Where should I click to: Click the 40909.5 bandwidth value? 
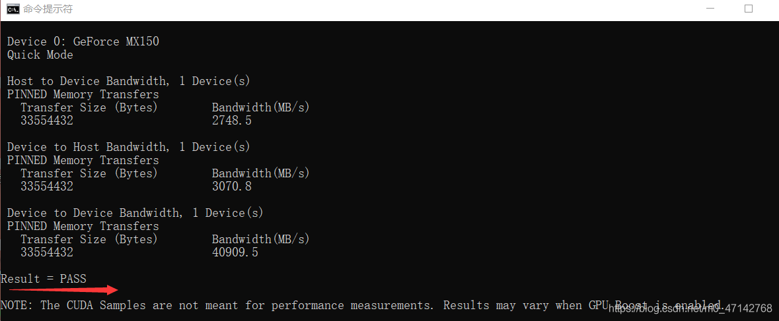(235, 252)
